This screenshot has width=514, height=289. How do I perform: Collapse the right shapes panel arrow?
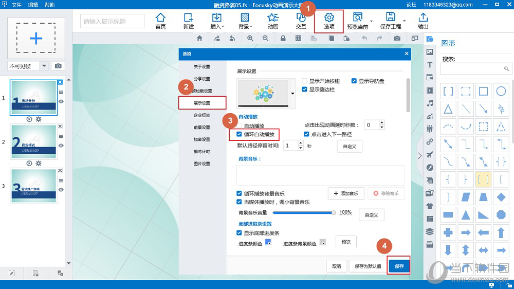point(420,156)
